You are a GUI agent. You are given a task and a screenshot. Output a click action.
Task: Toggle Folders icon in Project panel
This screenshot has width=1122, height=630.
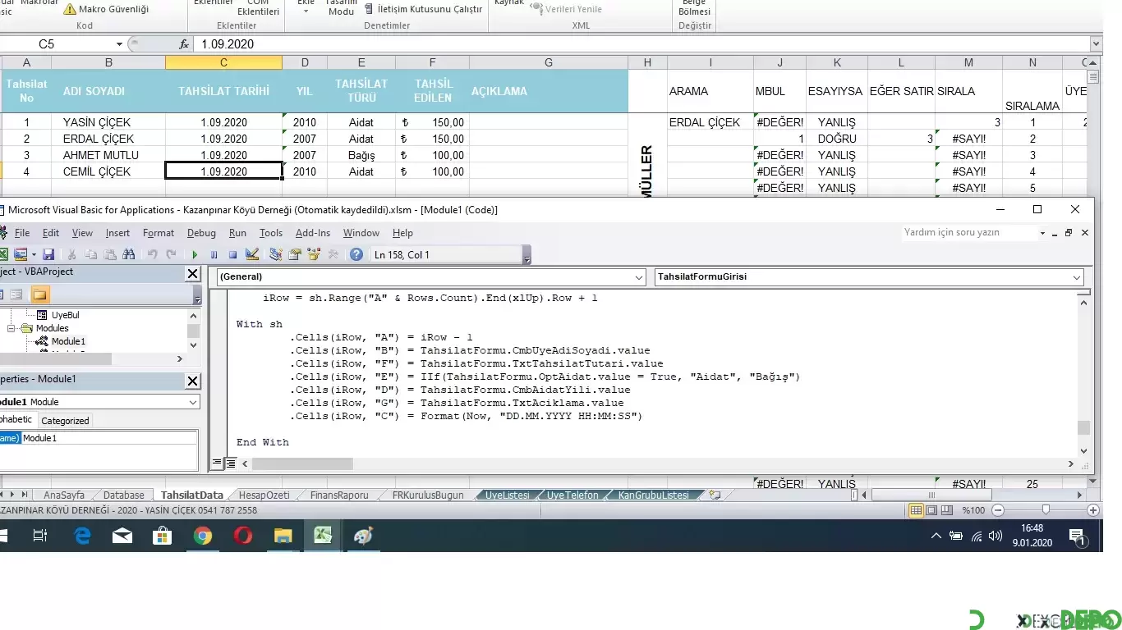pyautogui.click(x=39, y=294)
